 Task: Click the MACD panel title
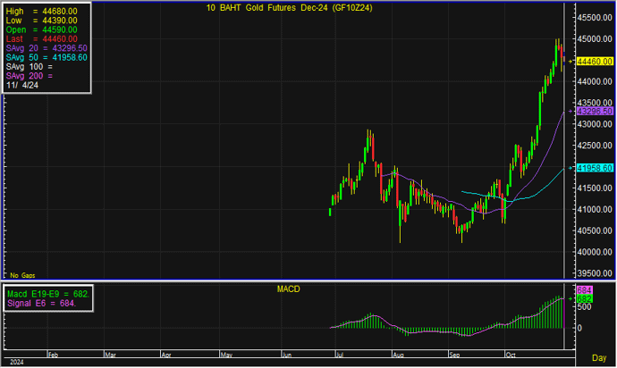click(x=291, y=289)
